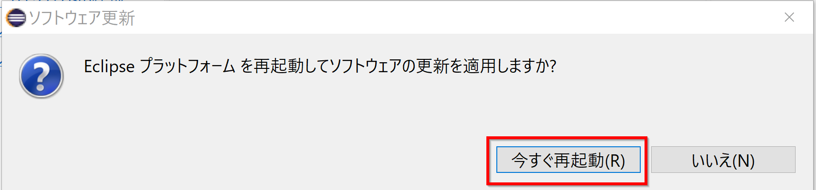Image resolution: width=816 pixels, height=190 pixels.
Task: Click the Eclipse logo in title bar
Action: 16,18
